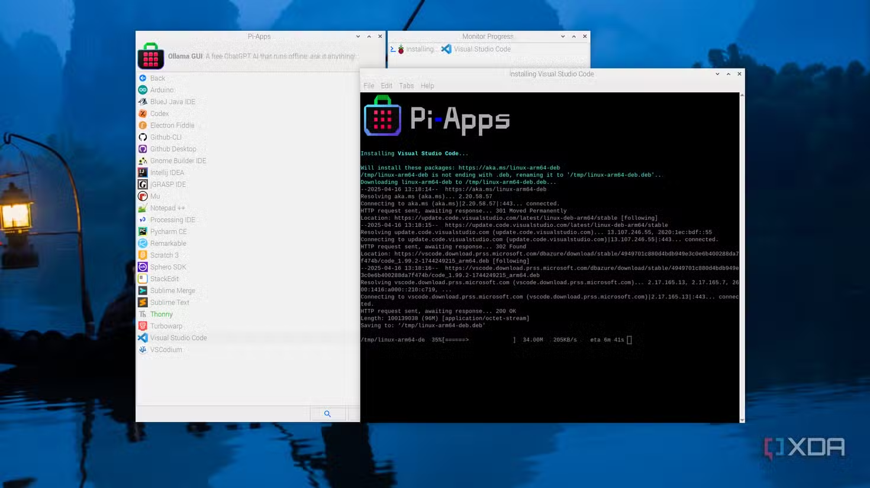This screenshot has height=488, width=870.
Task: Select the Processing IDE label
Action: tap(173, 220)
